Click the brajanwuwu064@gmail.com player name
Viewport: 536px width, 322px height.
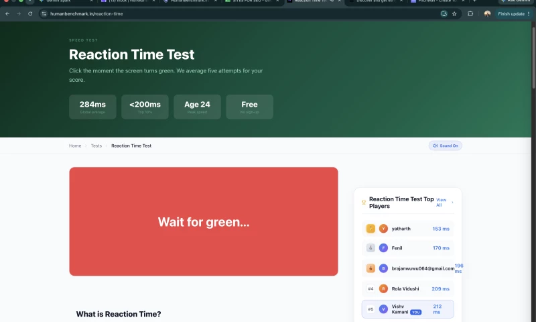click(x=423, y=268)
